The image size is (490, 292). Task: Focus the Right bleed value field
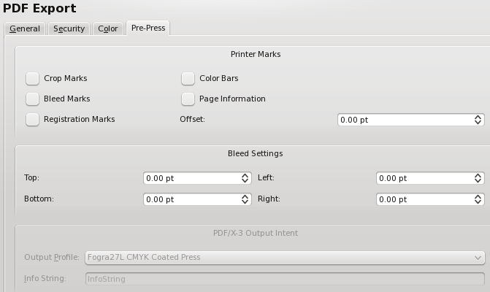tap(424, 199)
